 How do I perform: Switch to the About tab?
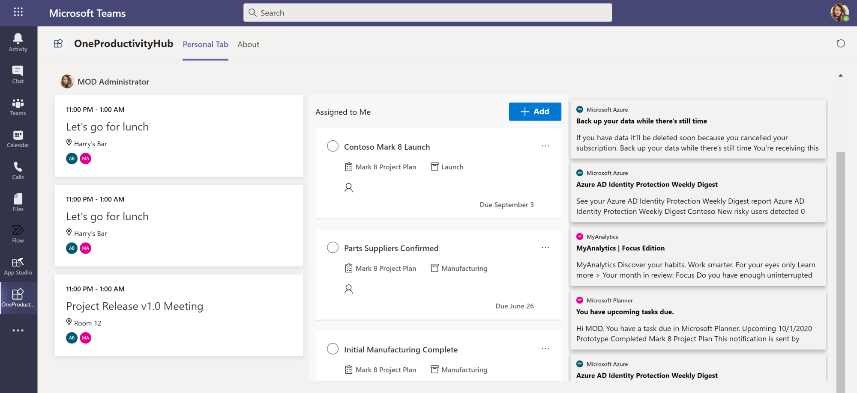coord(249,44)
